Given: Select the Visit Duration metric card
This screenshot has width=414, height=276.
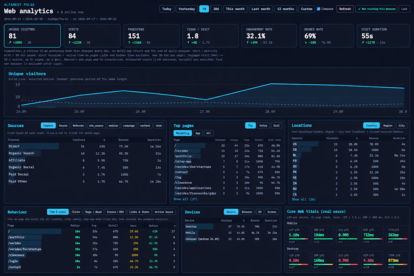Looking at the screenshot, I should coord(384,36).
